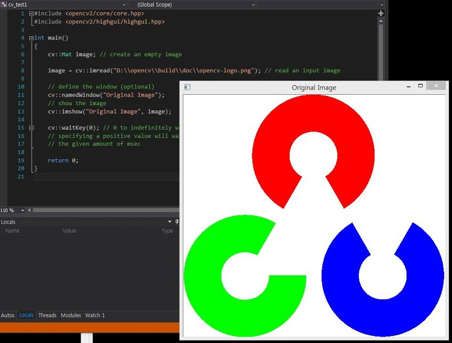Switch to the Watch 1 tab

click(x=95, y=315)
